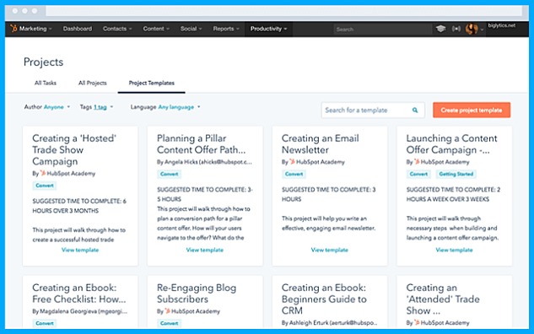View template for Launching a Content Offer
The width and height of the screenshot is (534, 334).
click(454, 250)
